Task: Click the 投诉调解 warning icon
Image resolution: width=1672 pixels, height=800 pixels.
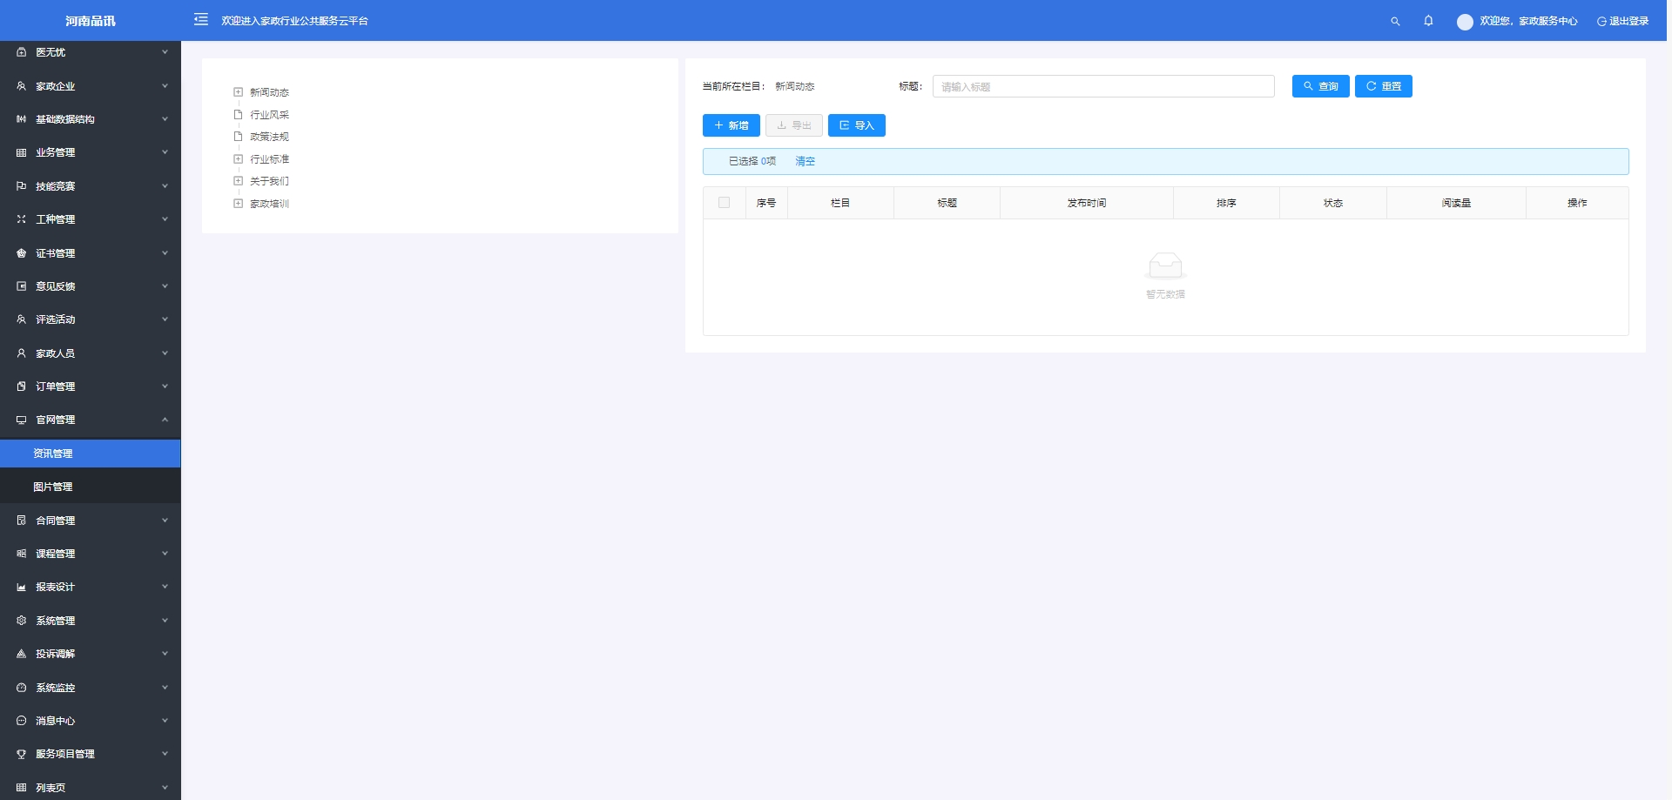Action: (x=22, y=654)
